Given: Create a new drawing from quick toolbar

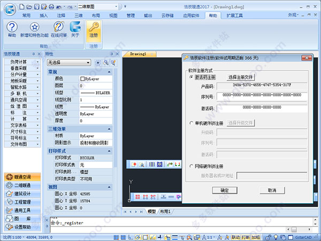Looking at the screenshot, I should click(x=22, y=7).
